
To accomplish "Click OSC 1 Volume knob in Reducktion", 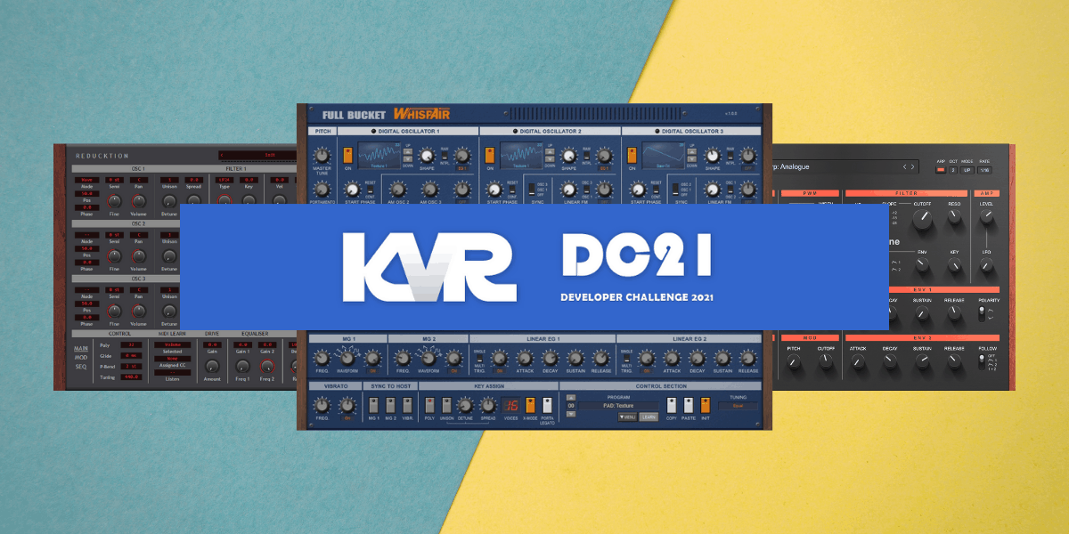I will coord(138,201).
